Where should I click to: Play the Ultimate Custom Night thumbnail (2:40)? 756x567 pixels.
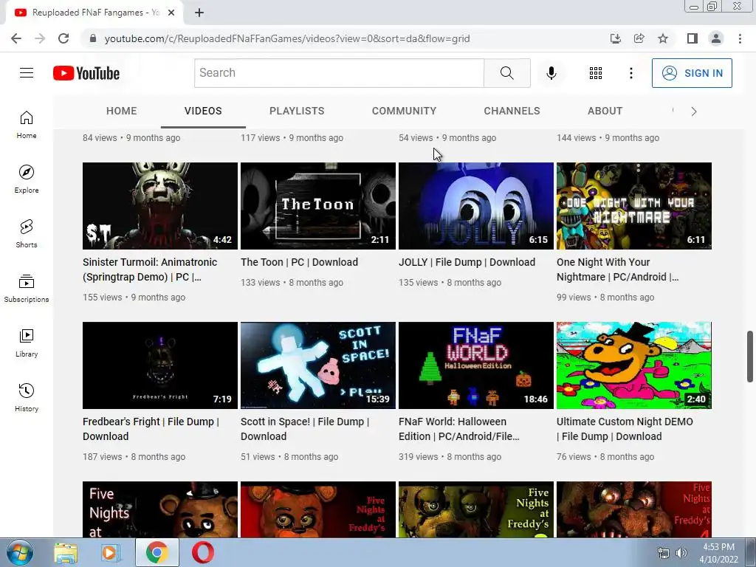point(634,365)
